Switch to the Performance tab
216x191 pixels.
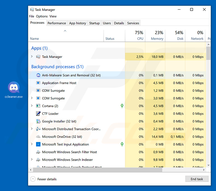pyautogui.click(x=57, y=23)
